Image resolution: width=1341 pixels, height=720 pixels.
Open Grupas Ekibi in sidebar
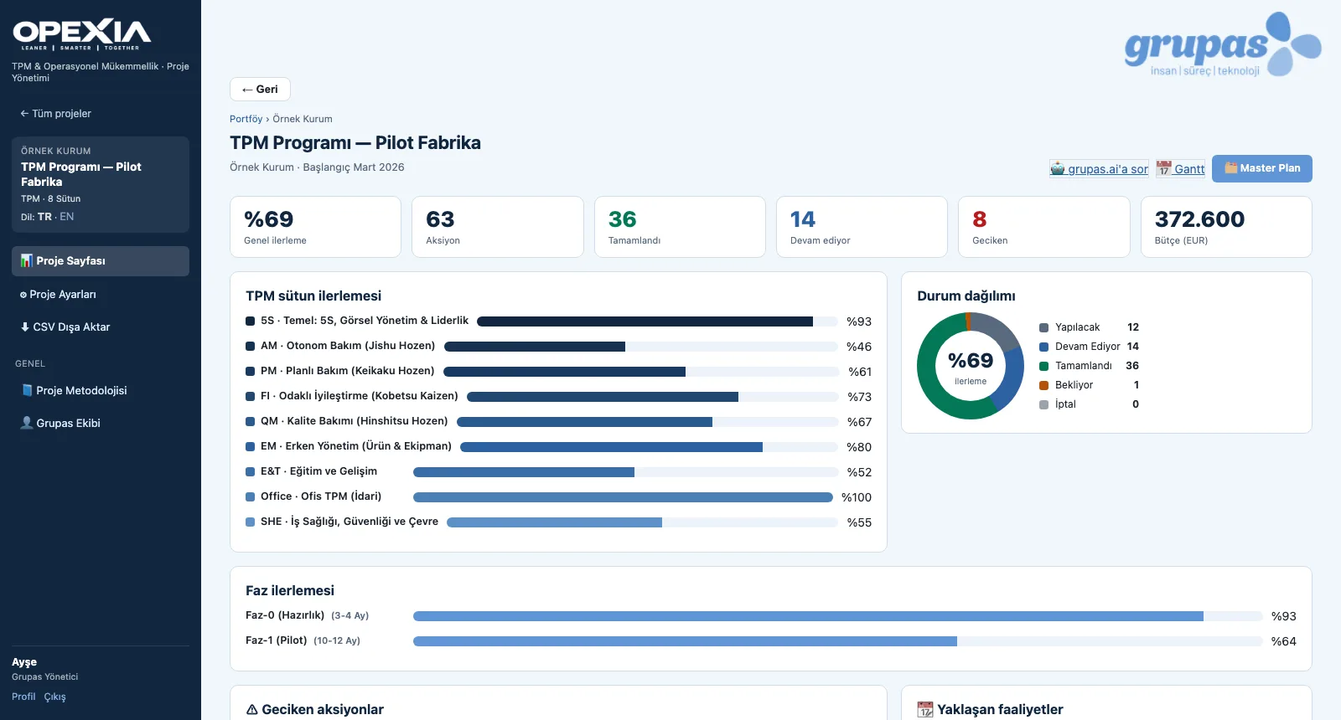point(101,424)
